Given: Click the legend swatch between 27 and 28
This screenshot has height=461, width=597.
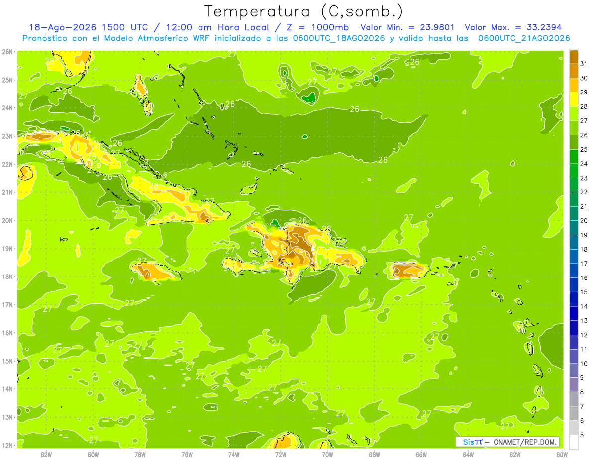Looking at the screenshot, I should coord(574,113).
